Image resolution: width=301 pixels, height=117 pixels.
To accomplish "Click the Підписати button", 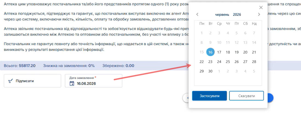I will click(x=32, y=81).
